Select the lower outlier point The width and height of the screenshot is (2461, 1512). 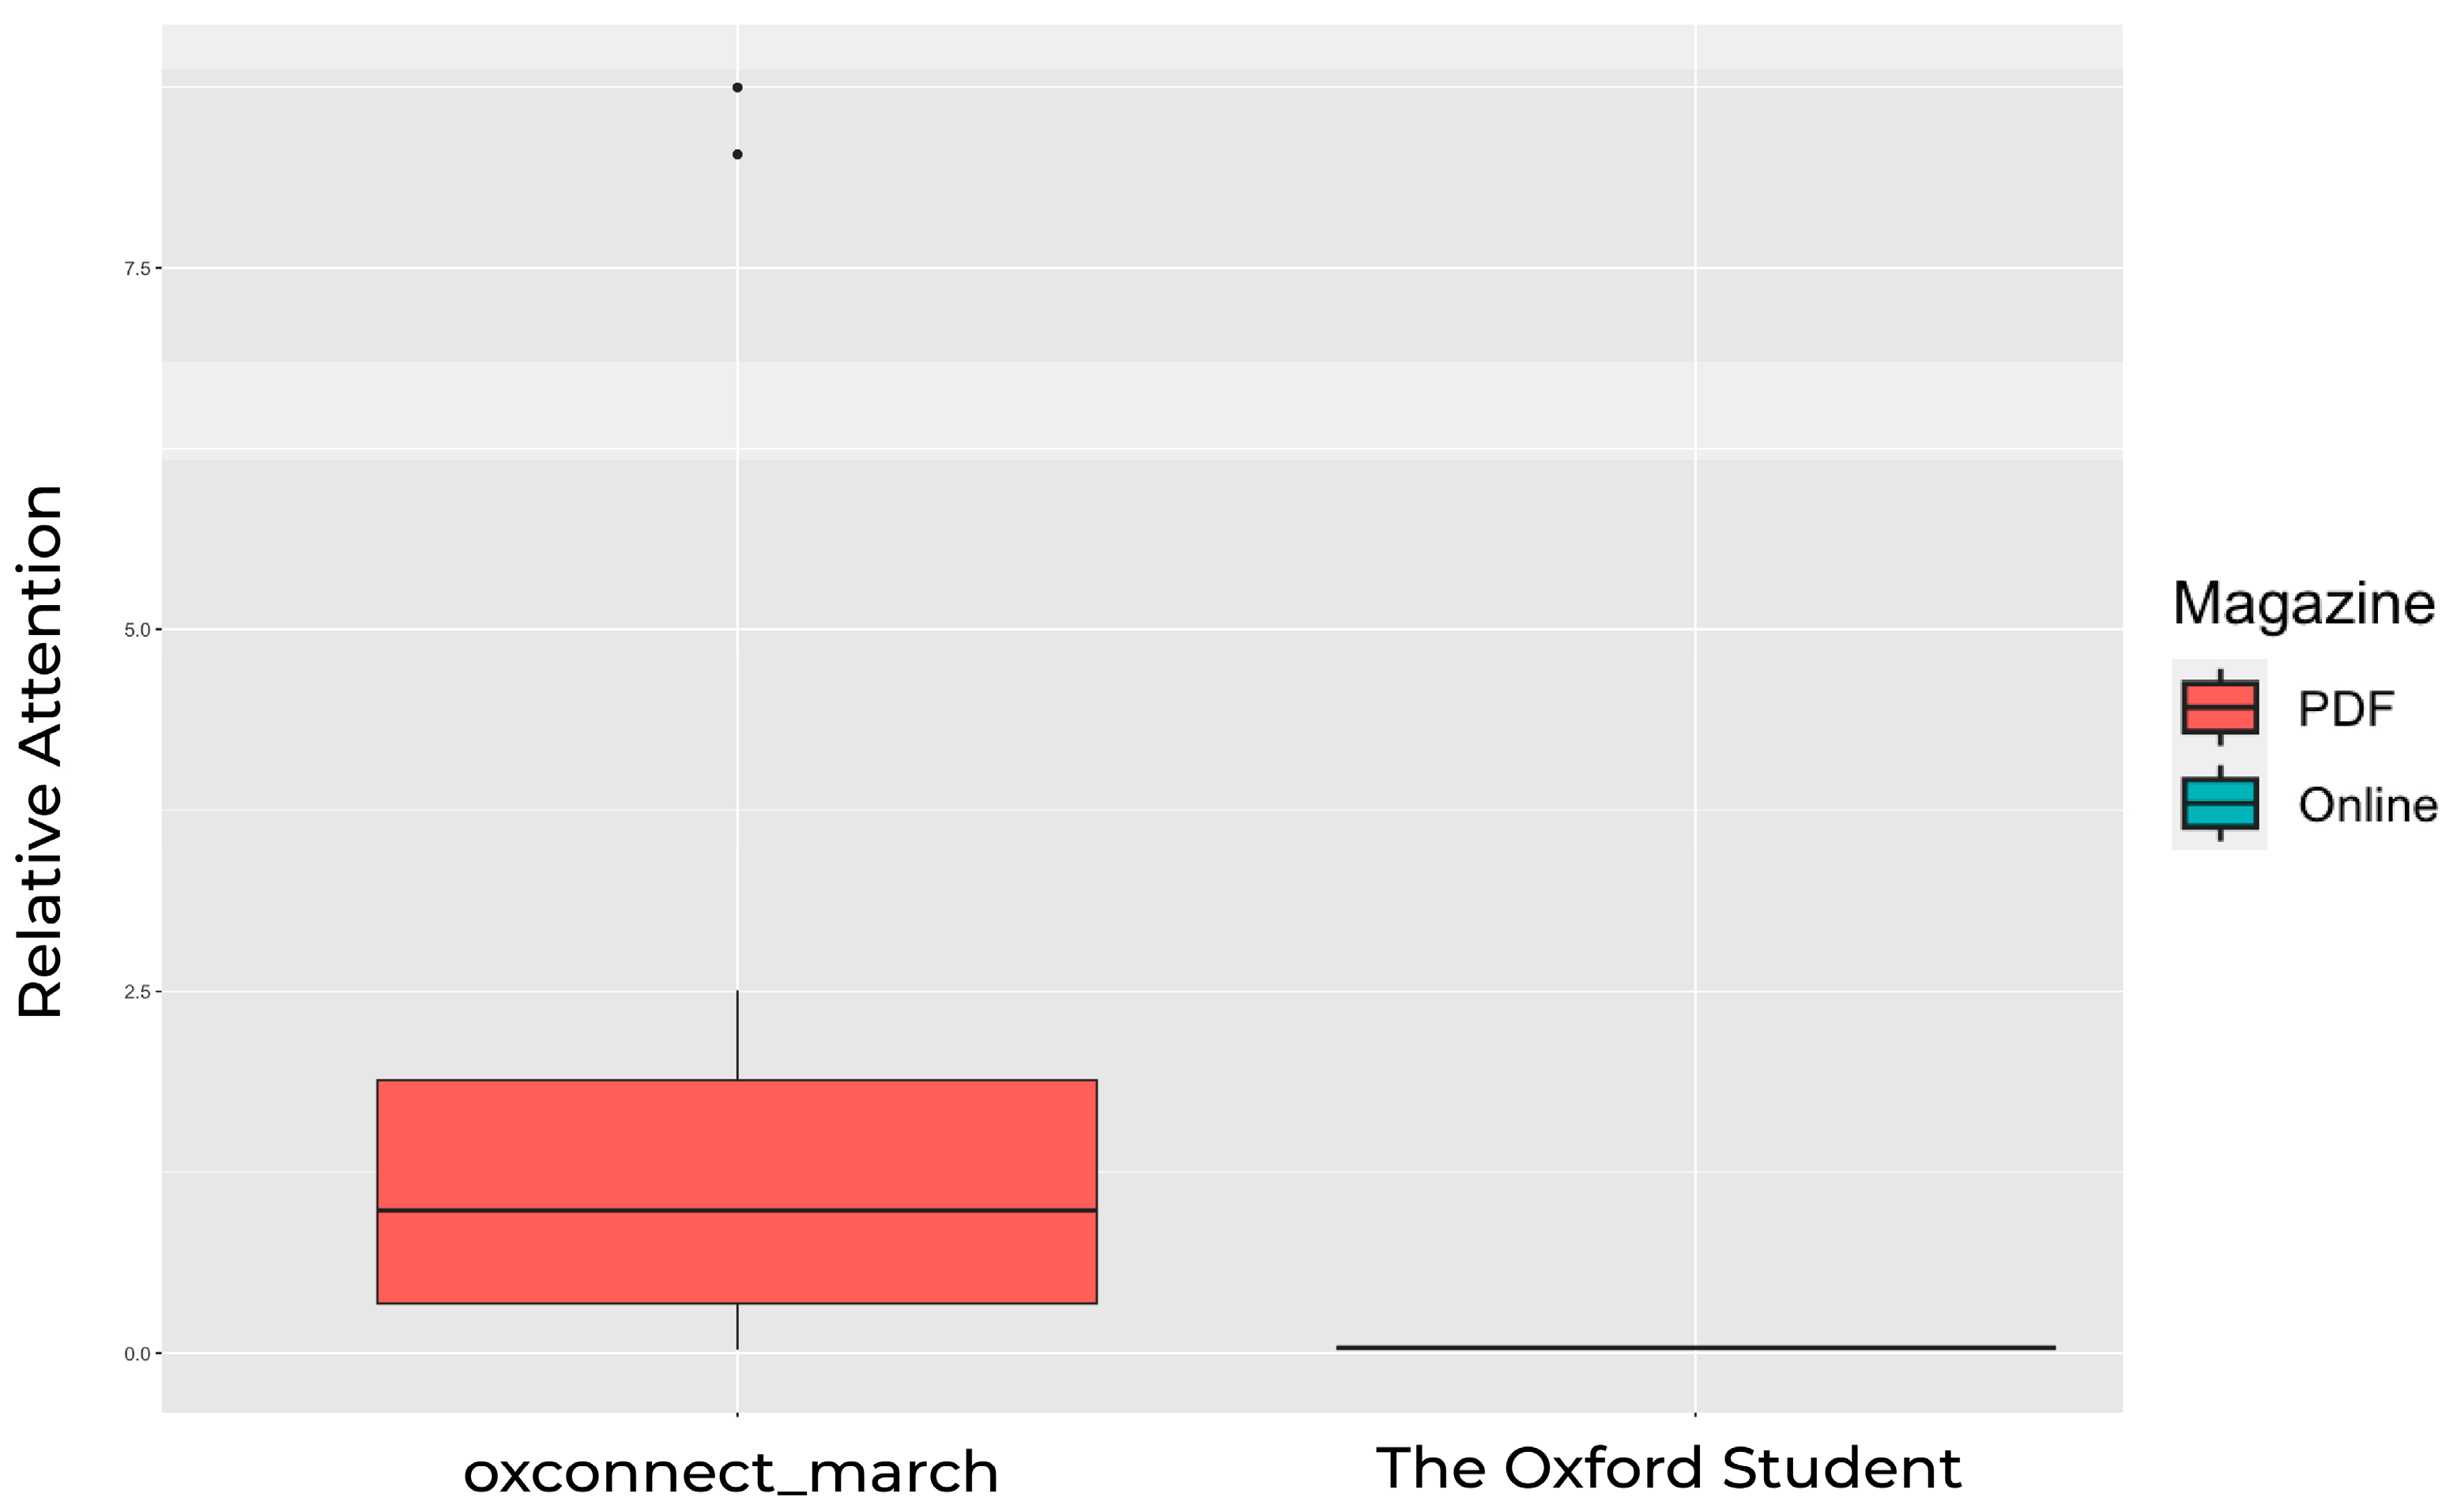click(737, 154)
